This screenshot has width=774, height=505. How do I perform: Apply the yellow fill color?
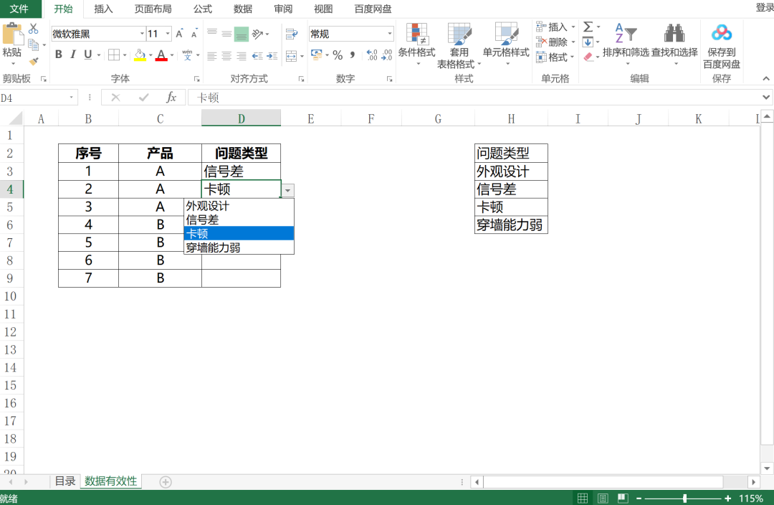[140, 55]
